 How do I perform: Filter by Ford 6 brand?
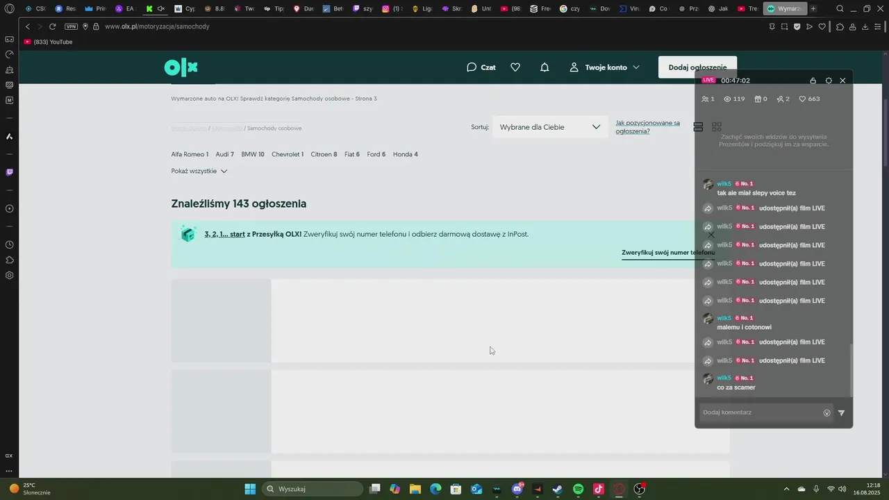[x=376, y=154]
